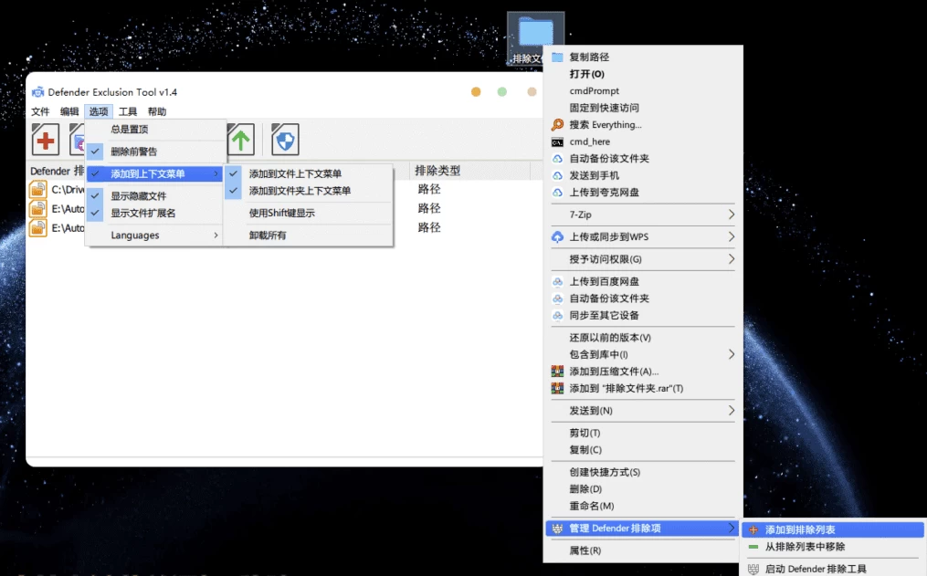Click the blue shield Defender toolbar icon
Viewport: 927px width, 576px height.
[x=285, y=140]
